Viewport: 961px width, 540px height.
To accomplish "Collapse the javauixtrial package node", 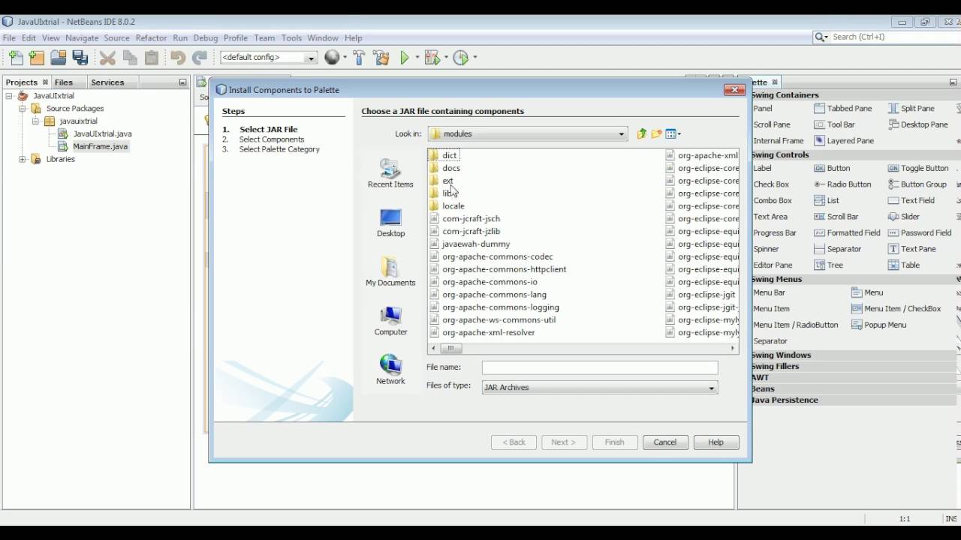I will tap(36, 121).
